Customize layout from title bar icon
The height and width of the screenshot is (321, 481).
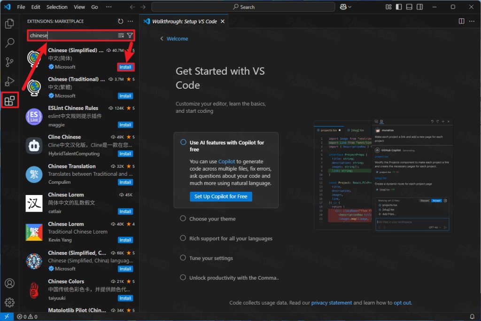[388, 7]
